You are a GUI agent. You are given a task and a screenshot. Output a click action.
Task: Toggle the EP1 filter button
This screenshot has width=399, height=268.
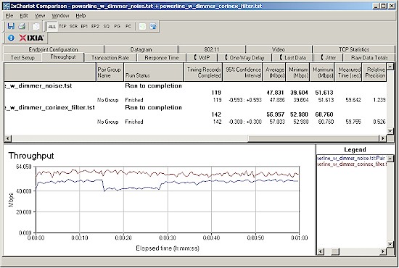pyautogui.click(x=84, y=26)
